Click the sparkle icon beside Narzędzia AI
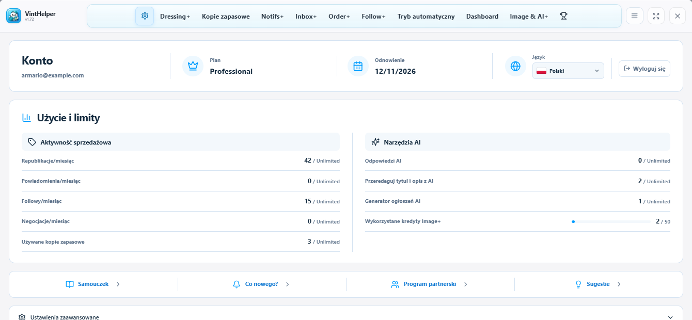The height and width of the screenshot is (320, 692). tap(375, 142)
